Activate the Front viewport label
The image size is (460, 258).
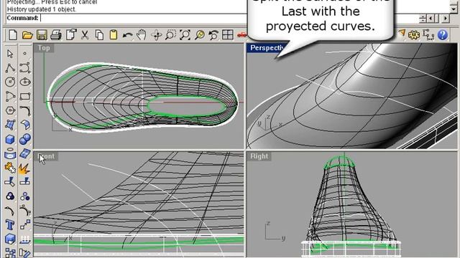click(x=46, y=156)
